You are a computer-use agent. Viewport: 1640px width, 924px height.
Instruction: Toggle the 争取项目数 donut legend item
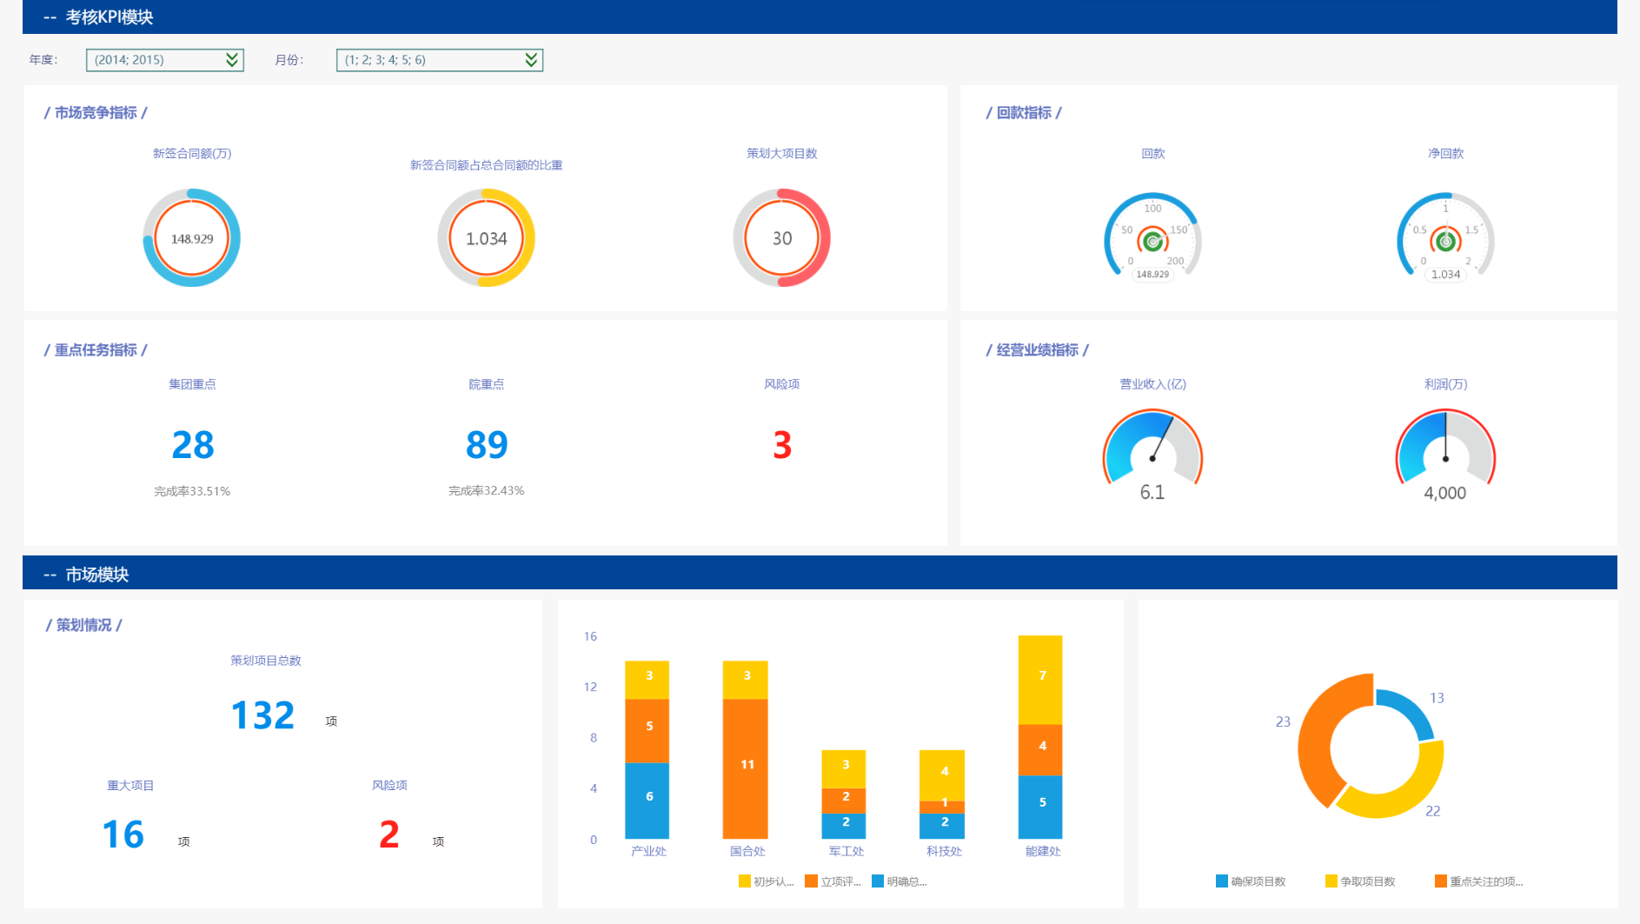[x=1360, y=881]
